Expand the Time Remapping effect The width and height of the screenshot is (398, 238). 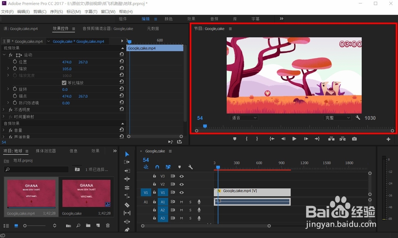coord(4,117)
